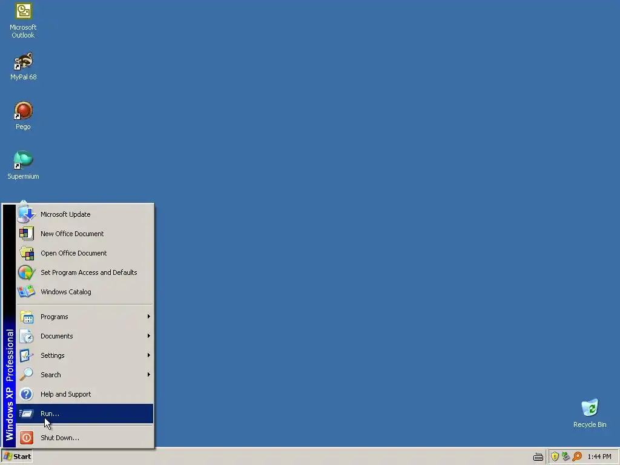
Task: Expand the Programs submenu arrow
Action: (149, 316)
